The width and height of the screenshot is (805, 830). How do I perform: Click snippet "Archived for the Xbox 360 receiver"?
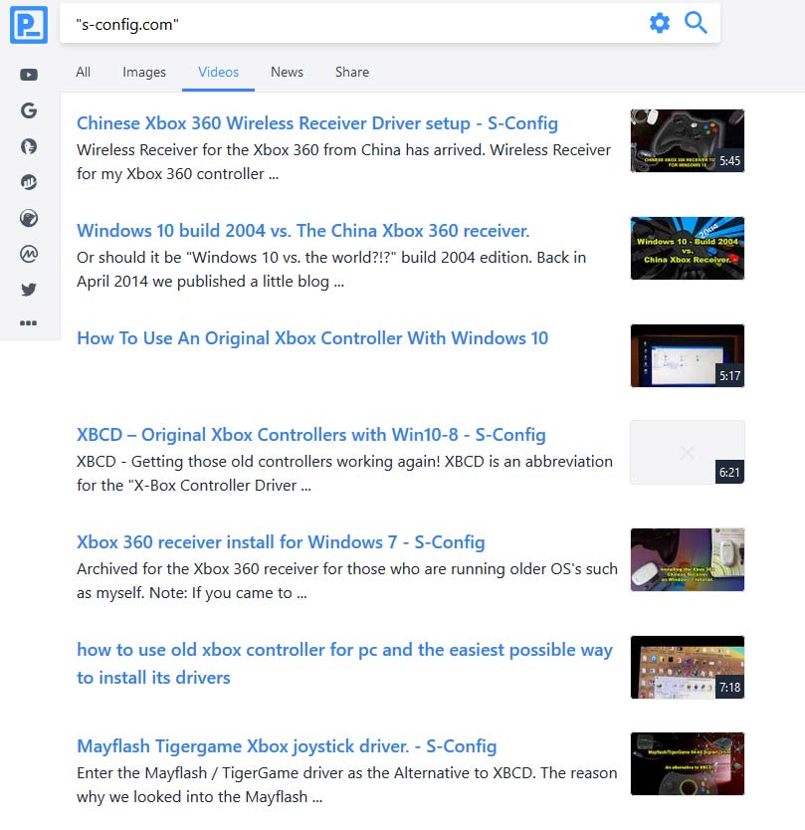click(x=347, y=580)
